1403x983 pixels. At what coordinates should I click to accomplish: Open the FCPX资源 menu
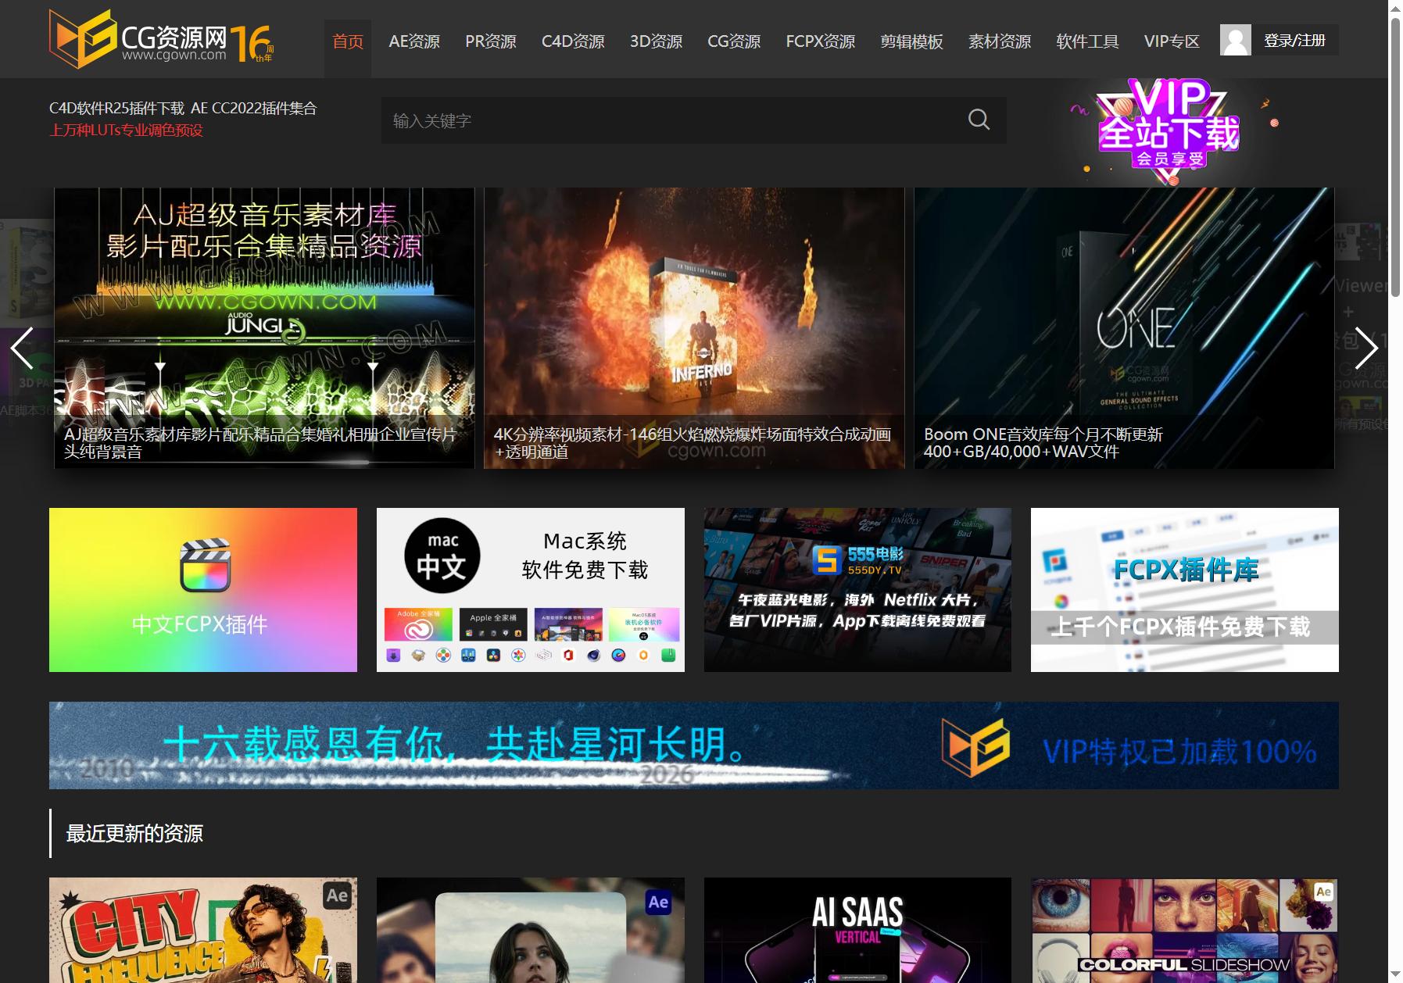(x=820, y=41)
